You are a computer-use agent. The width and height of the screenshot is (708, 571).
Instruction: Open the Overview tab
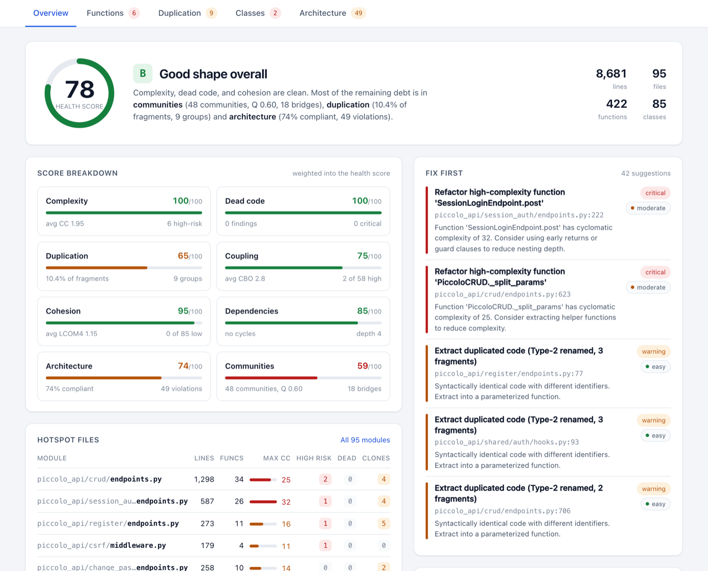[51, 13]
